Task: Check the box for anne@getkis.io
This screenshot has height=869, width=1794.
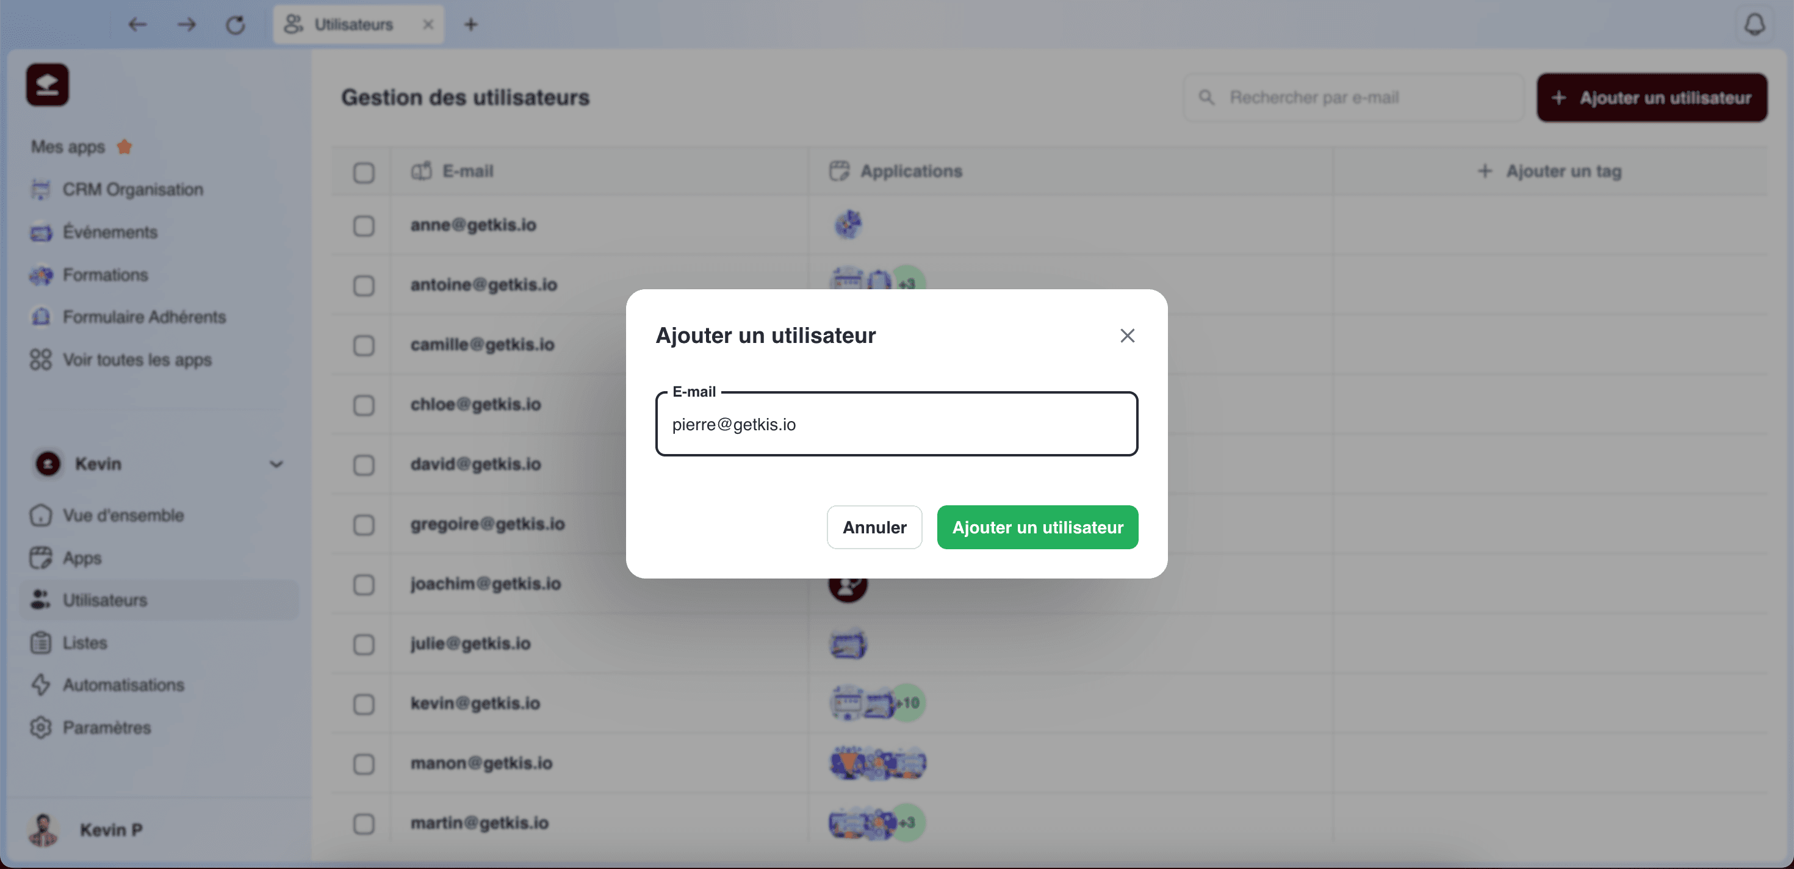Action: [364, 226]
